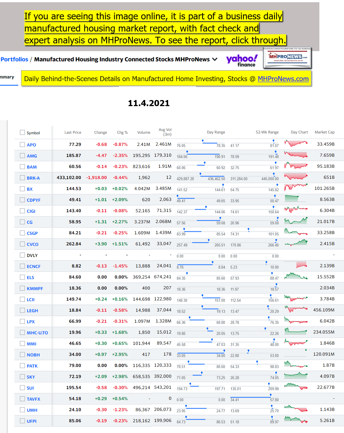
Task: Click the APO day range slider
Action: pos(201,143)
